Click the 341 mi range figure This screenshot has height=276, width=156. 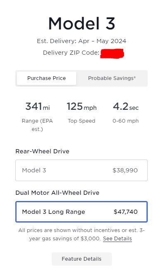click(x=37, y=107)
